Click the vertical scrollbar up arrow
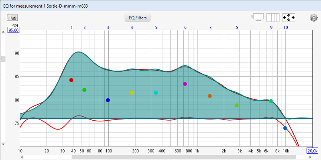 (3, 32)
